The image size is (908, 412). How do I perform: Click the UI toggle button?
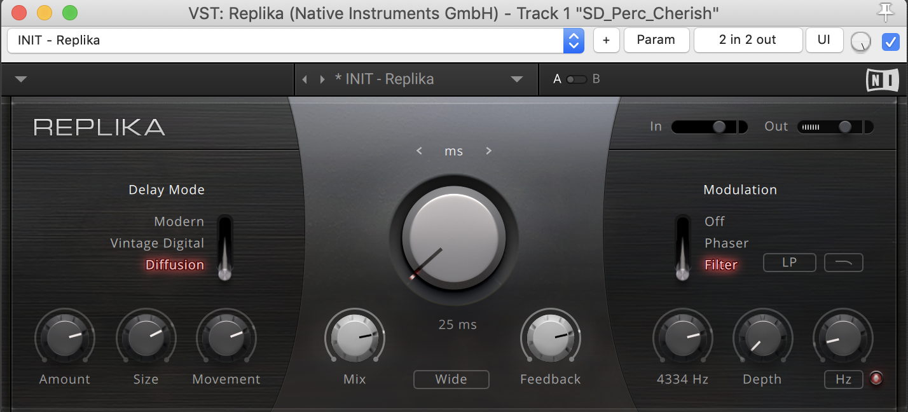(x=824, y=40)
